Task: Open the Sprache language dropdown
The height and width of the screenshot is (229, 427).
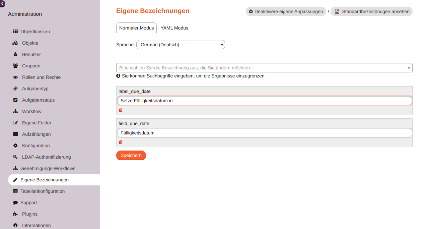Action: click(180, 44)
